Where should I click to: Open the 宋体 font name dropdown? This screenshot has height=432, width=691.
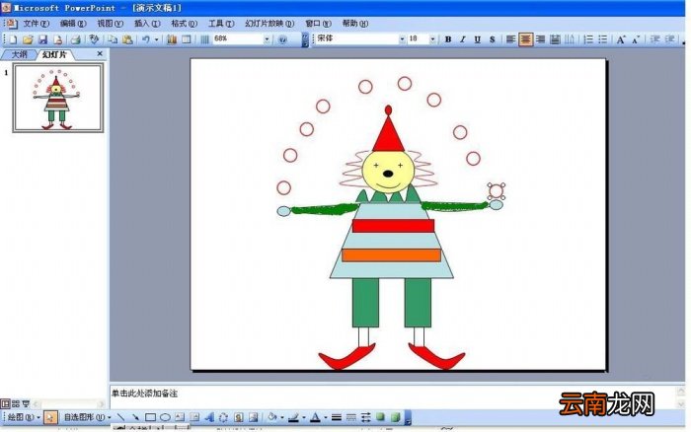[402, 39]
